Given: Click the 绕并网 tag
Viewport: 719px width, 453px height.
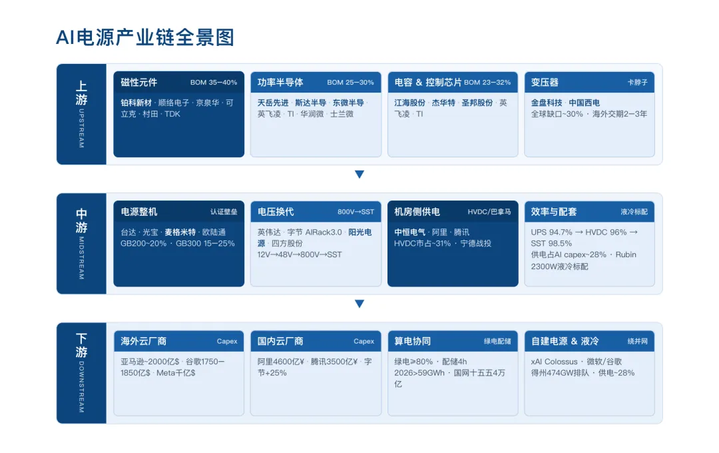Looking at the screenshot, I should (637, 342).
